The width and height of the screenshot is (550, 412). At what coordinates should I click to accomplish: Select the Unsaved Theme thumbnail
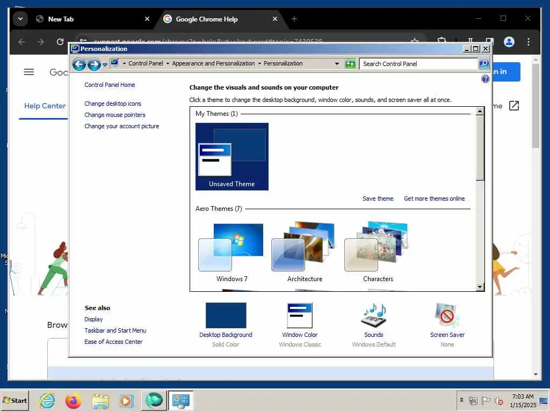[x=232, y=157]
